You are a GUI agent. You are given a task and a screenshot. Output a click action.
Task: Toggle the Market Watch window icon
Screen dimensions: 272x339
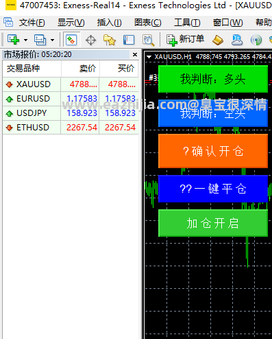click(71, 40)
